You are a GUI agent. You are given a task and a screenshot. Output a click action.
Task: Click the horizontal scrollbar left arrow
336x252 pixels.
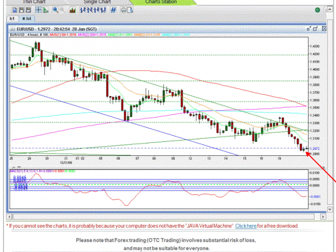(x=9, y=217)
